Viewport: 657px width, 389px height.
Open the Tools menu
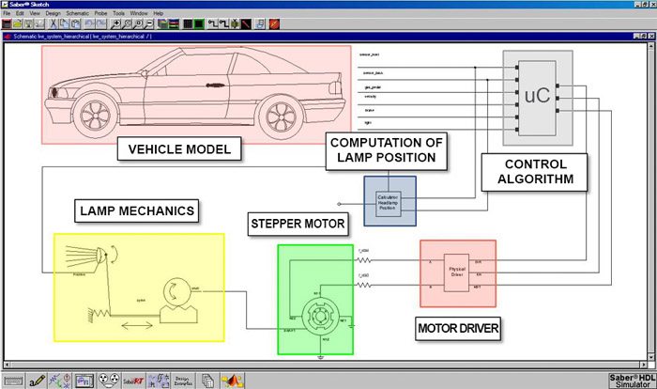pyautogui.click(x=119, y=13)
